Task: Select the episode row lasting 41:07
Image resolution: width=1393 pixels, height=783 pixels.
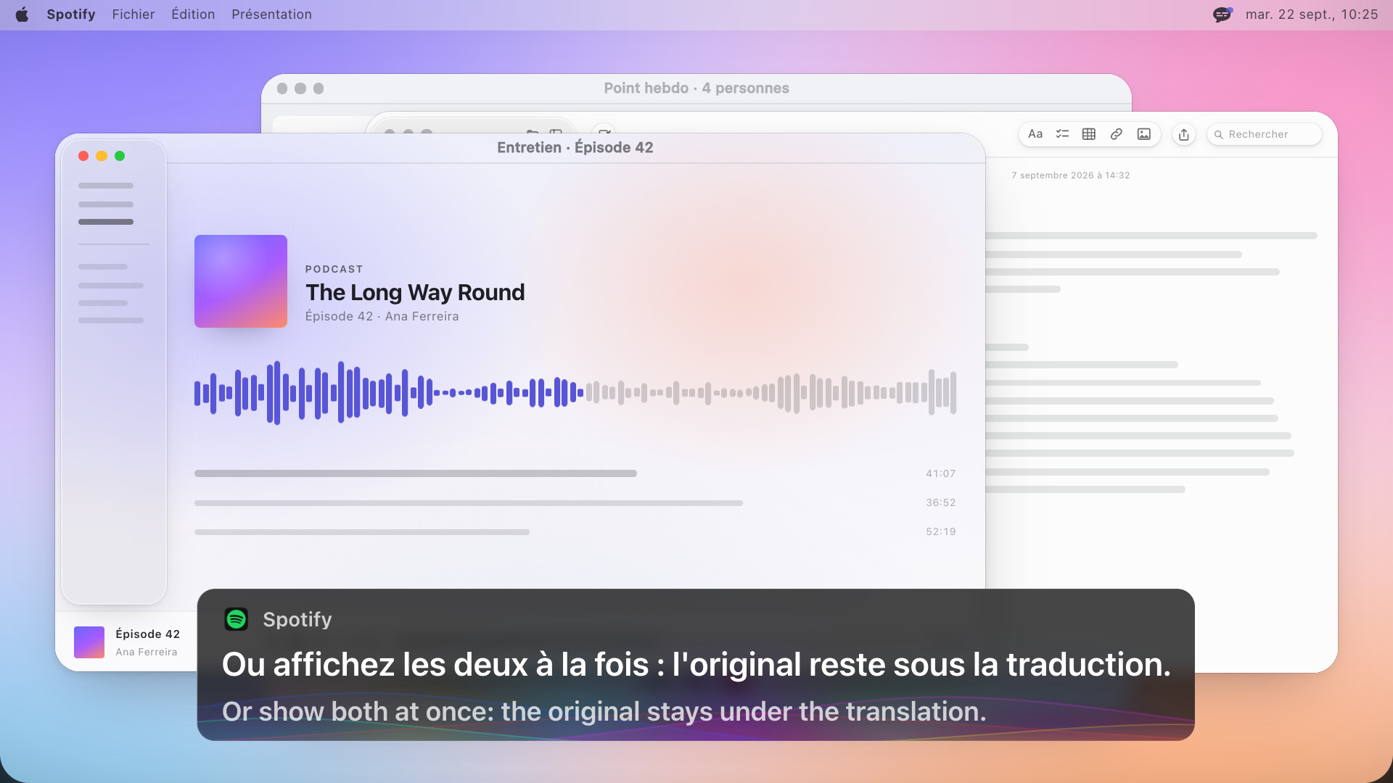Action: click(575, 473)
